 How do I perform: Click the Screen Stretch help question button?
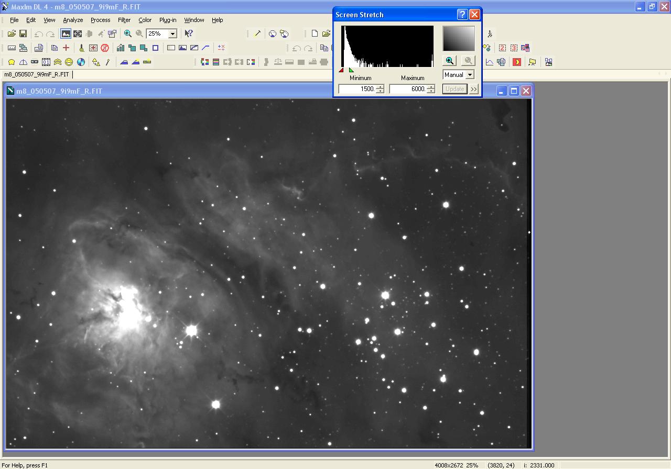[x=462, y=15]
